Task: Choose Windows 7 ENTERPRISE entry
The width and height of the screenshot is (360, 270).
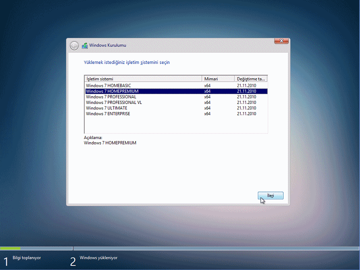Action: coord(176,114)
